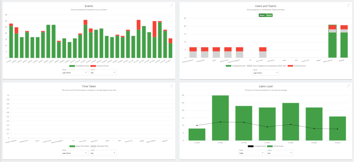Click the Users and Teams title text
The width and height of the screenshot is (354, 162).
[x=265, y=6]
